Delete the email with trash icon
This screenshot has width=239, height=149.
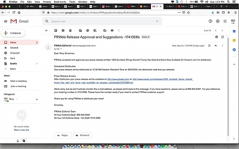pyautogui.click(x=70, y=31)
